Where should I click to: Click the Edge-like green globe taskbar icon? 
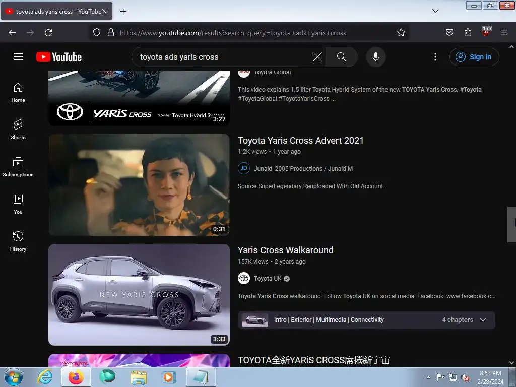pyautogui.click(x=107, y=377)
